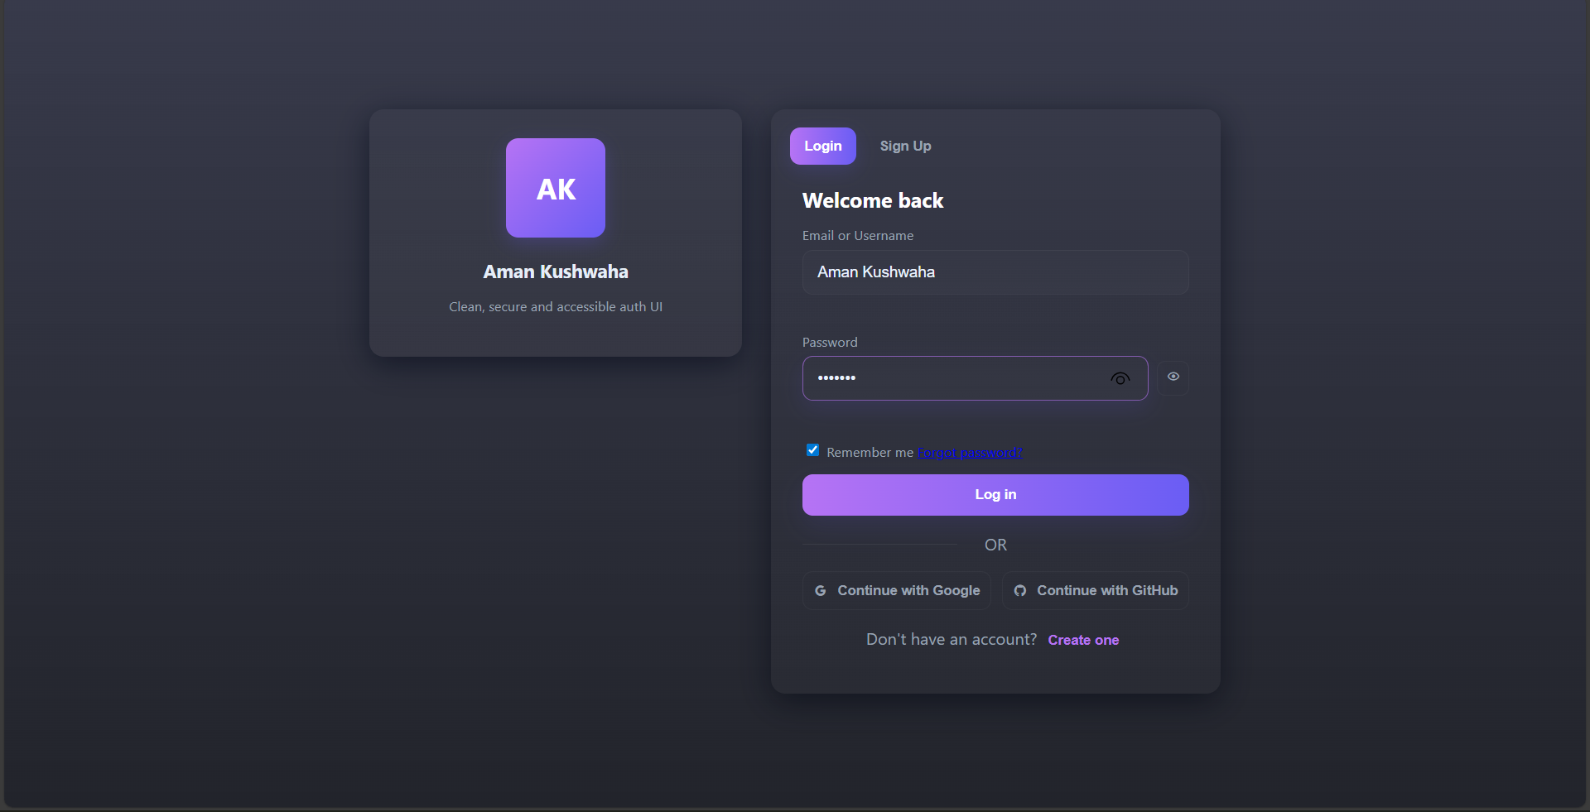Click the Welcome back heading
This screenshot has height=812, width=1590.
[x=872, y=199]
